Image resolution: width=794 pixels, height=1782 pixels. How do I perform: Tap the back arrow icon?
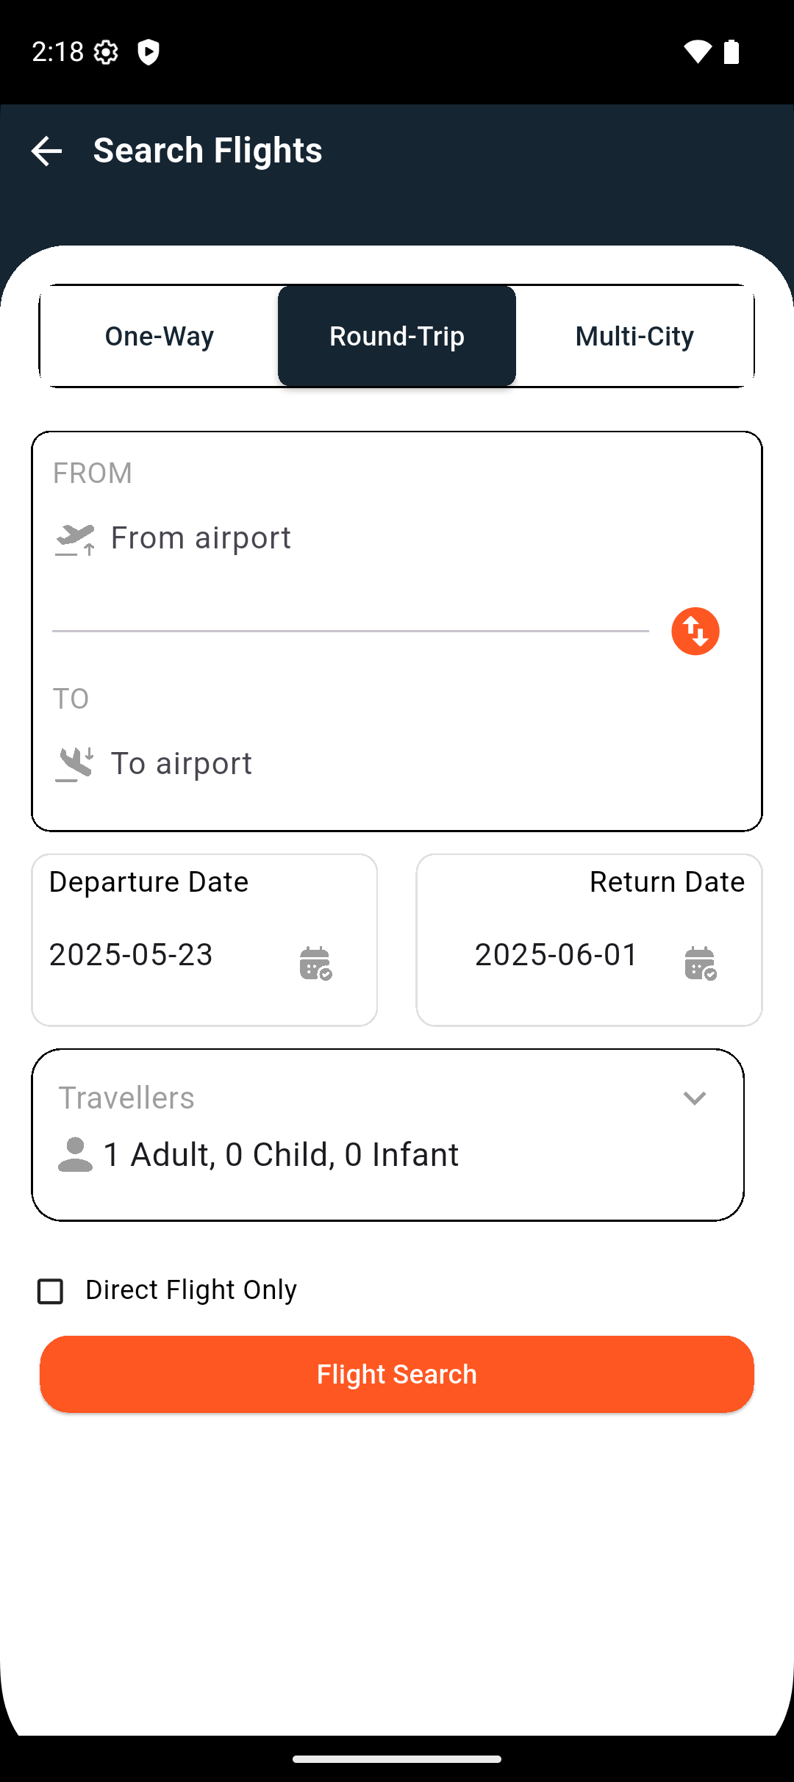46,151
